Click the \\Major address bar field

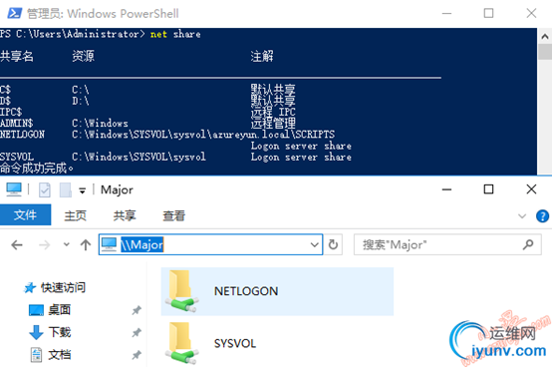[210, 244]
